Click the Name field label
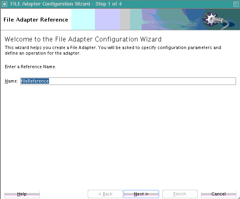Image resolution: width=240 pixels, height=199 pixels. click(x=11, y=81)
